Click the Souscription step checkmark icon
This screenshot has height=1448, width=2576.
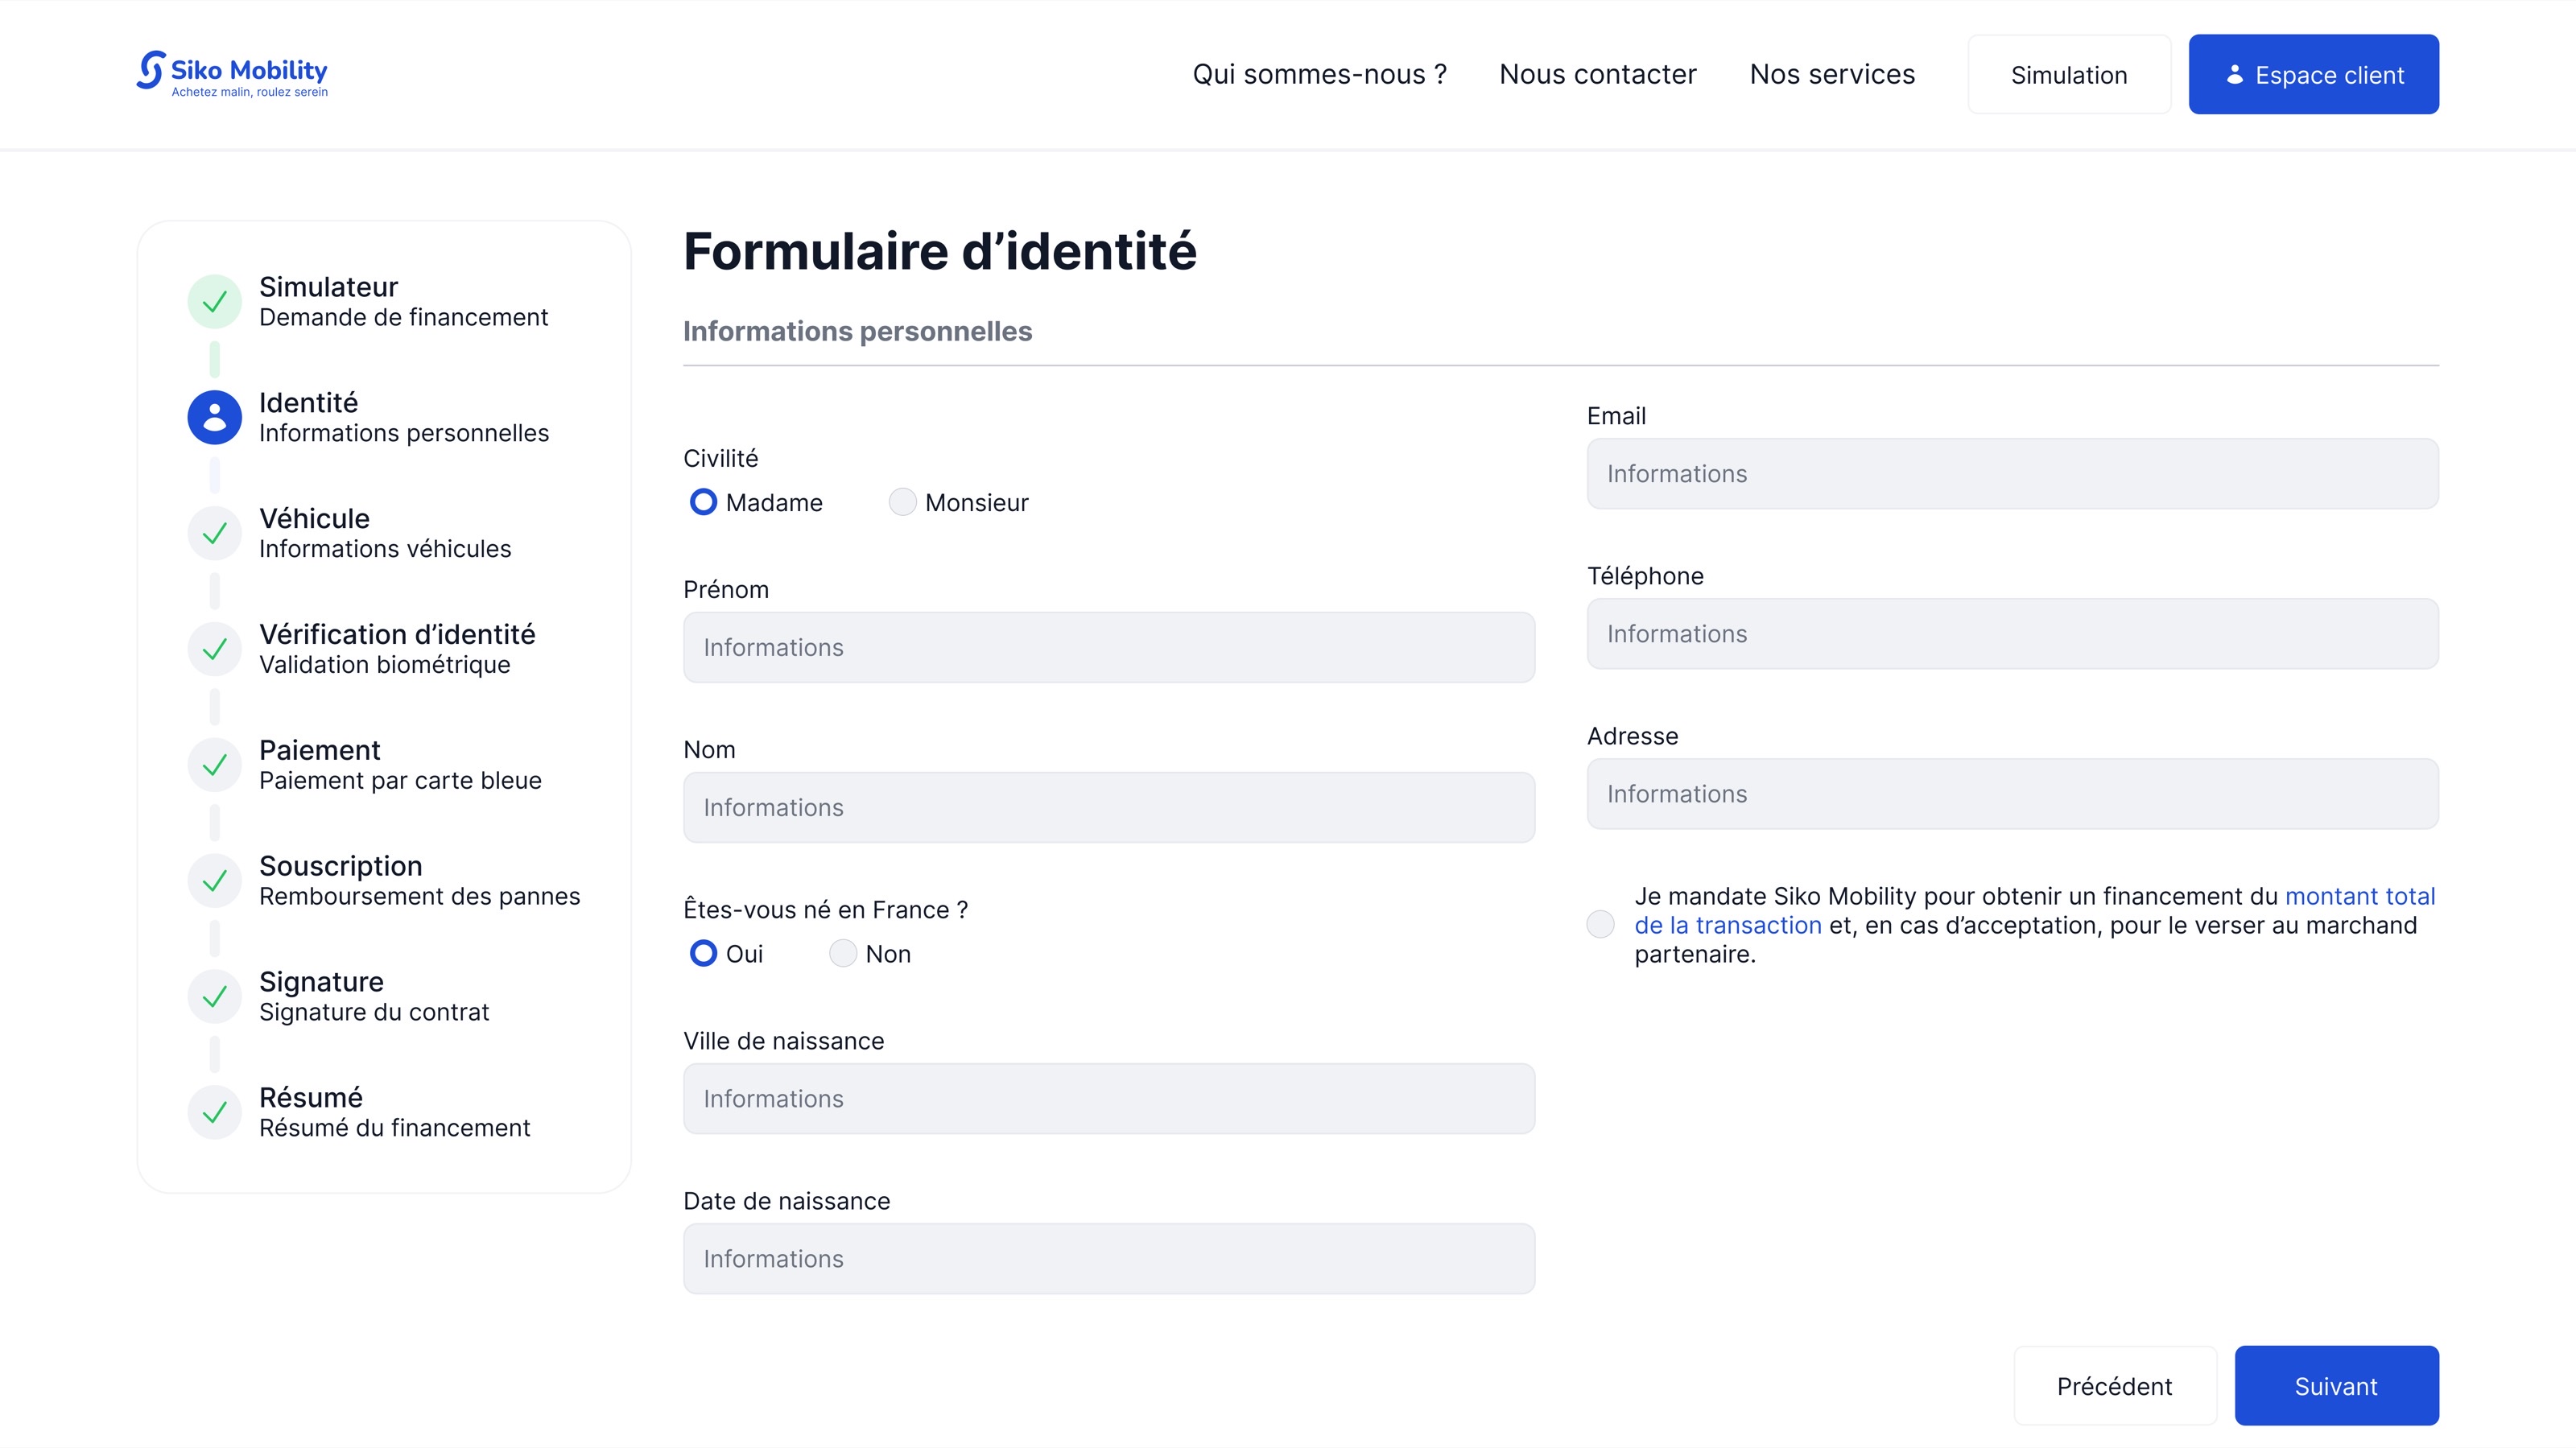click(214, 881)
